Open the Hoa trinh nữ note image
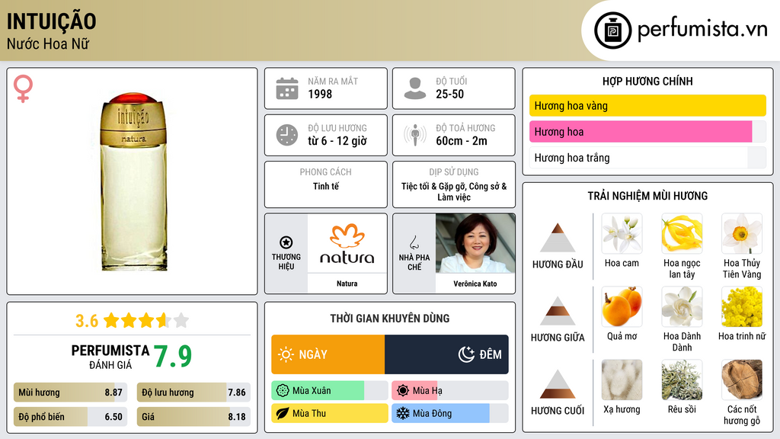780x439 pixels. 742,306
